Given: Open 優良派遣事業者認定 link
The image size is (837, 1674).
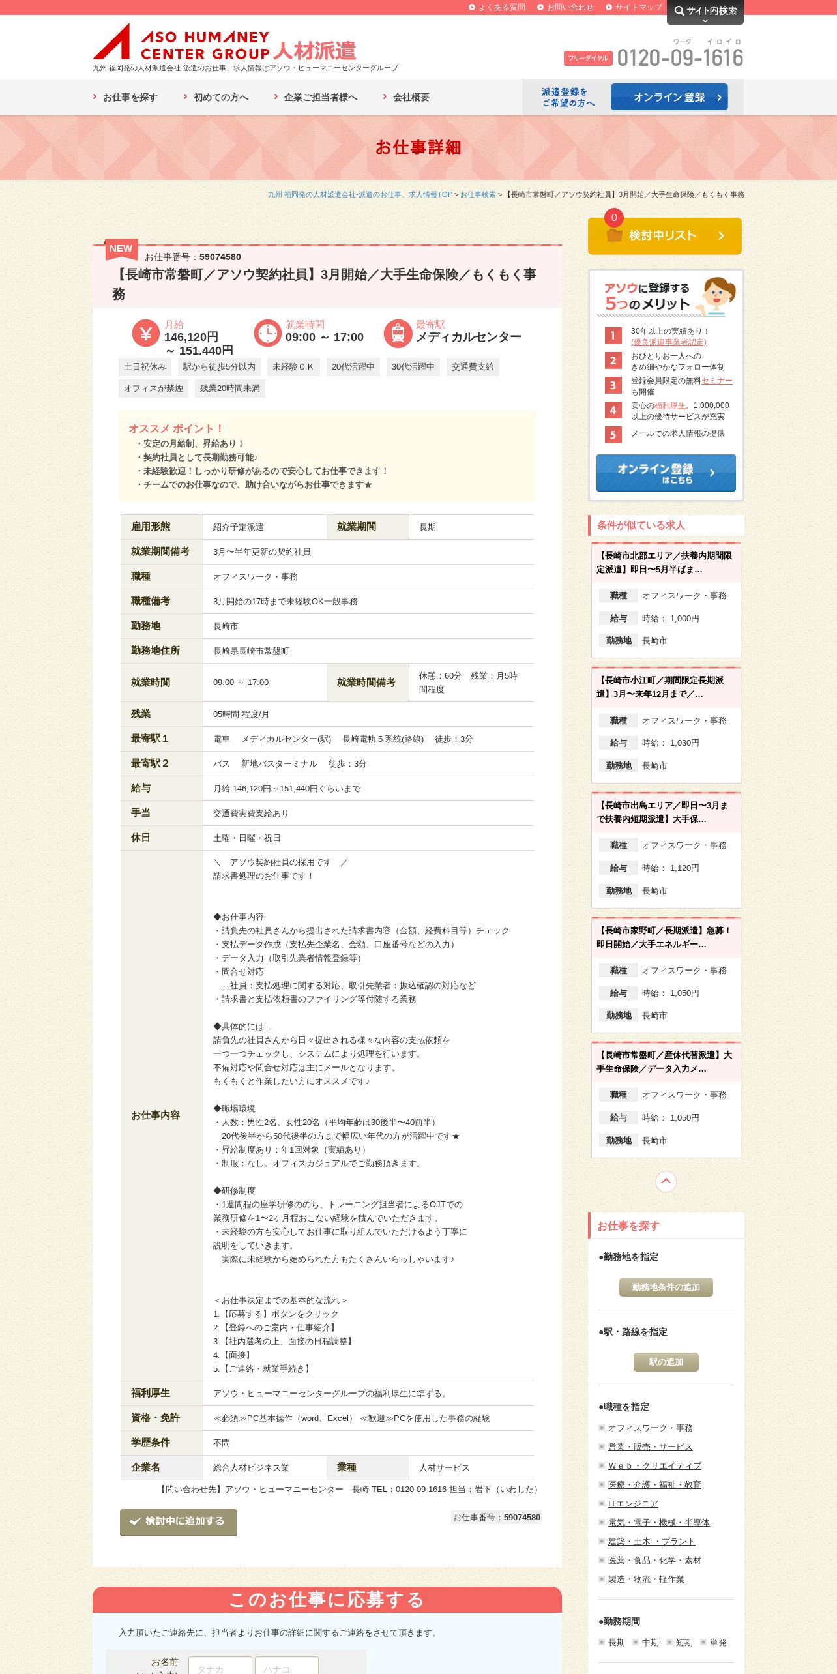Looking at the screenshot, I should tap(668, 342).
